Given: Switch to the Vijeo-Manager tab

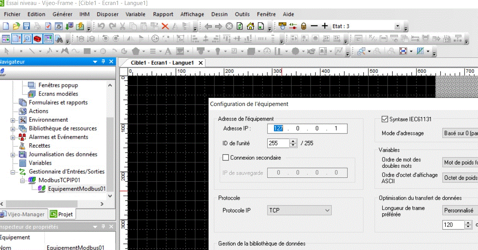Looking at the screenshot, I should [23, 214].
